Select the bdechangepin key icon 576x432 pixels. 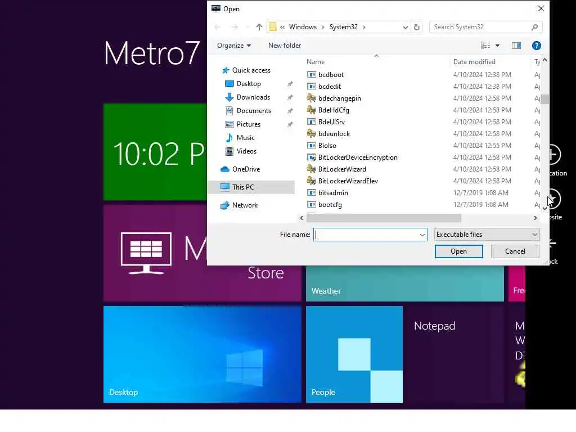pyautogui.click(x=311, y=98)
